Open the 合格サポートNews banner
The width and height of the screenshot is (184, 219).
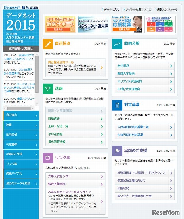pyautogui.click(x=160, y=24)
